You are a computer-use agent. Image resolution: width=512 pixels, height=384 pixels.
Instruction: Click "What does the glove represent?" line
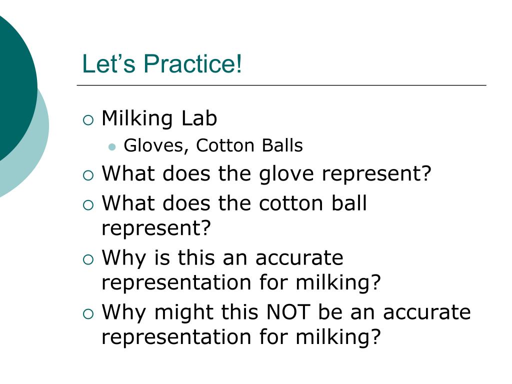coord(266,173)
